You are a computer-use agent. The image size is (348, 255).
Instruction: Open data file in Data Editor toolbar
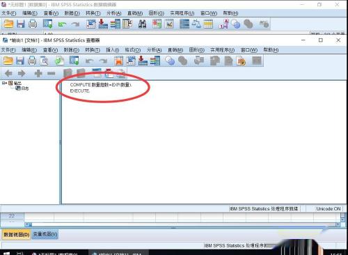tap(8, 24)
